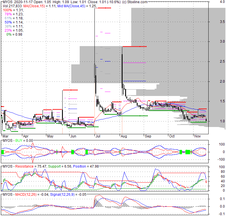Click the -100 label on BUY panel axis
226x216 pixels.
click(x=222, y=159)
